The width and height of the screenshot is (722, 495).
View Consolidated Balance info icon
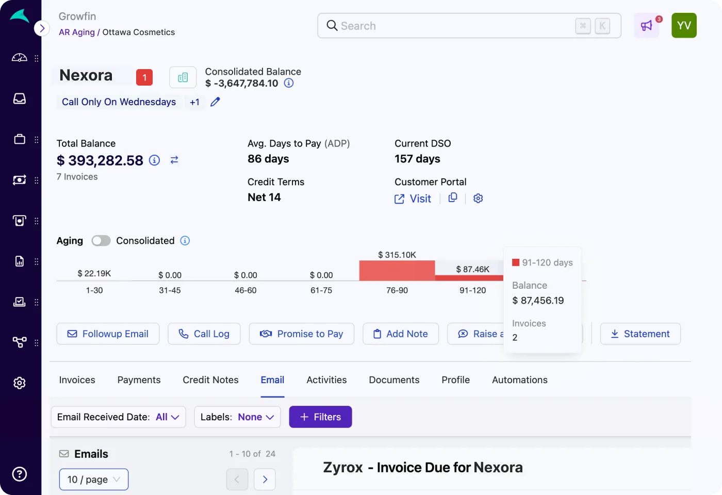tap(289, 83)
